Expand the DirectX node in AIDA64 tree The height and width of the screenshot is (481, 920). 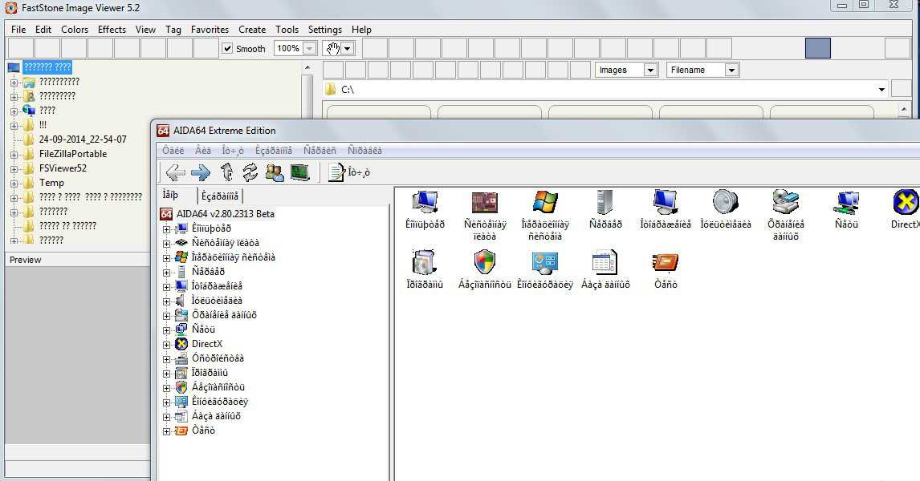[167, 345]
